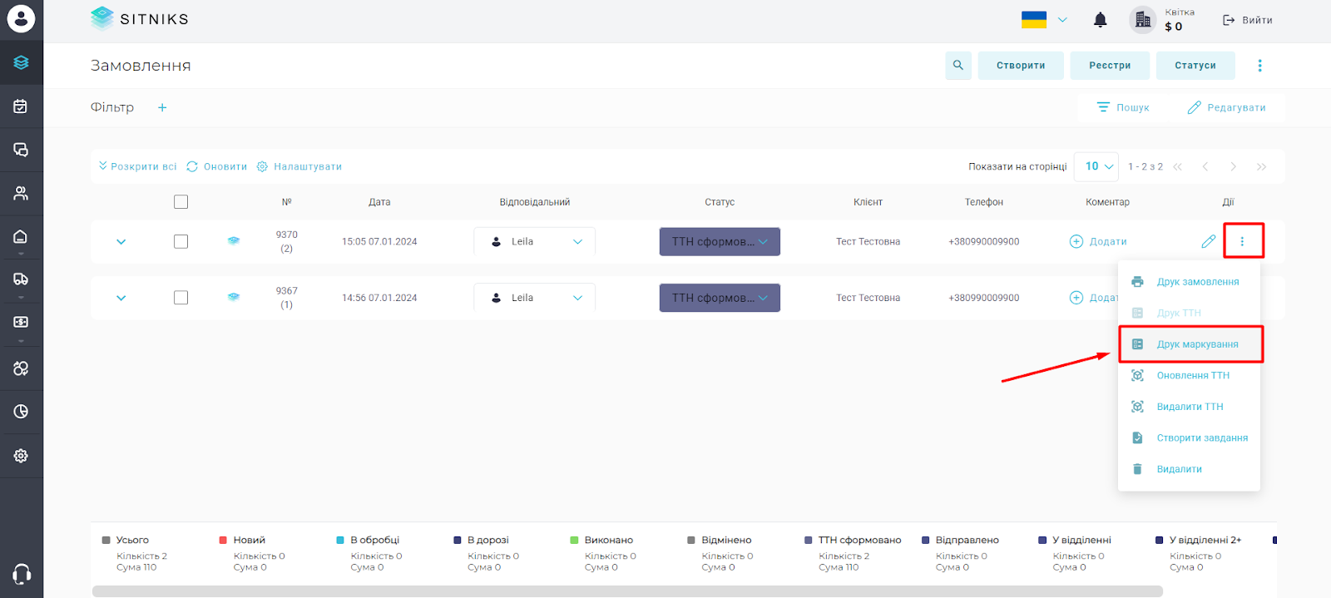
Task: Open the chat messages icon in sidebar
Action: (x=21, y=150)
